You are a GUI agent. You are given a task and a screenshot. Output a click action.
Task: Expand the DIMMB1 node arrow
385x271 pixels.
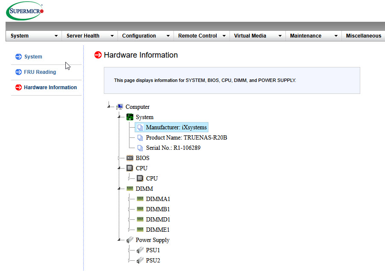[129, 209]
